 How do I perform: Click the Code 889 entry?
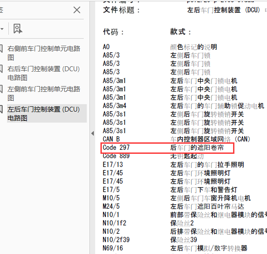pyautogui.click(x=116, y=156)
